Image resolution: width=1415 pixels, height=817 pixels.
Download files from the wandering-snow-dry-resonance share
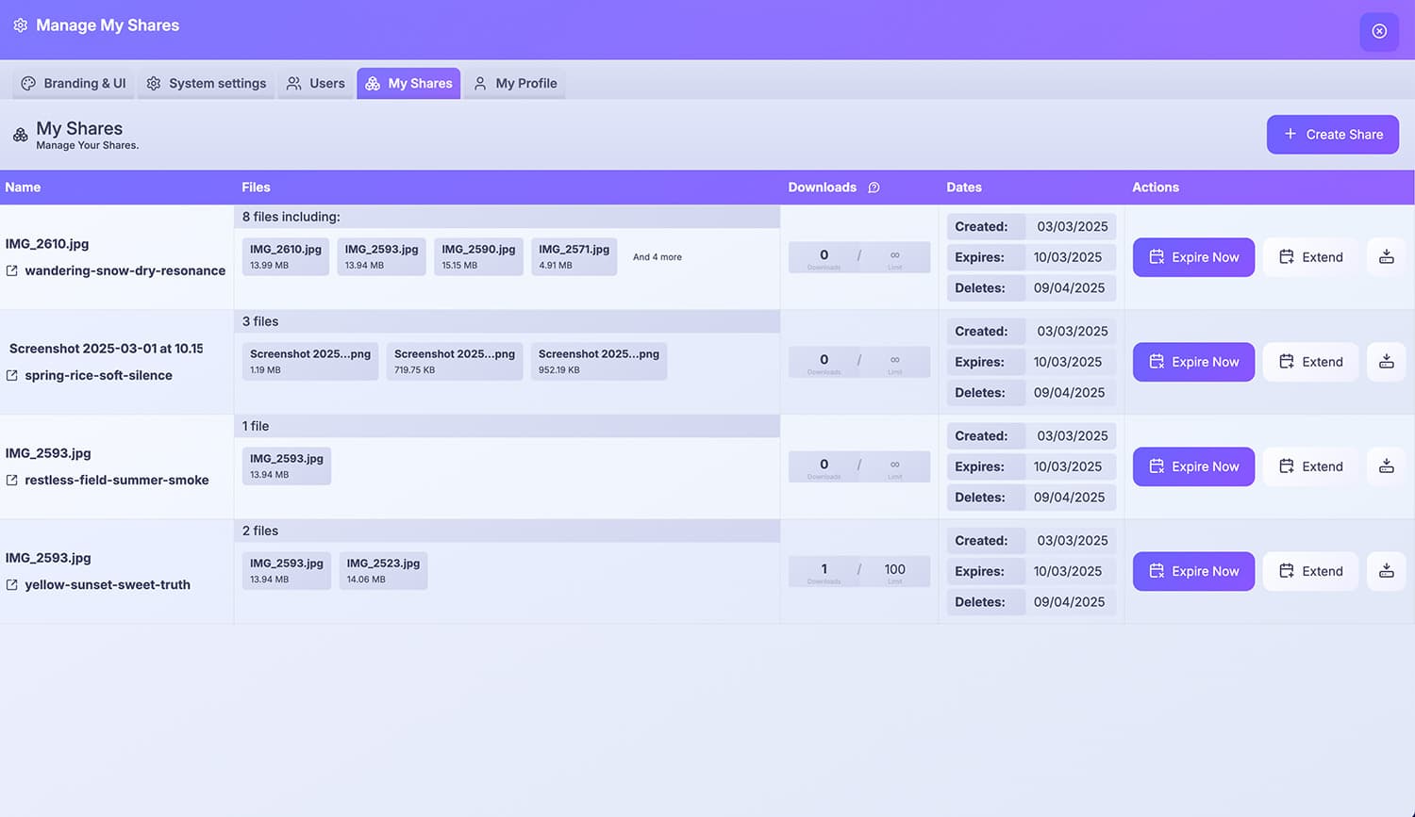point(1386,256)
